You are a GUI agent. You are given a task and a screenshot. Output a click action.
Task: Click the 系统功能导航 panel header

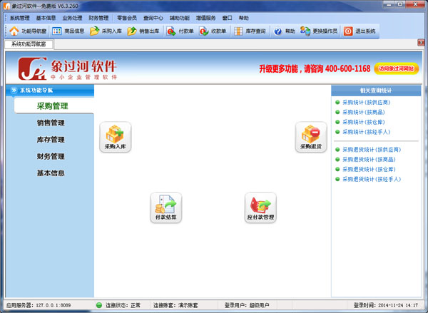[50, 91]
